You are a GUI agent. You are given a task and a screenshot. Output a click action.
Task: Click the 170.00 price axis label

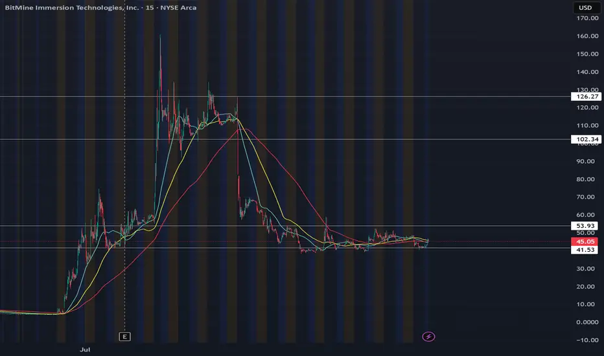click(x=587, y=18)
